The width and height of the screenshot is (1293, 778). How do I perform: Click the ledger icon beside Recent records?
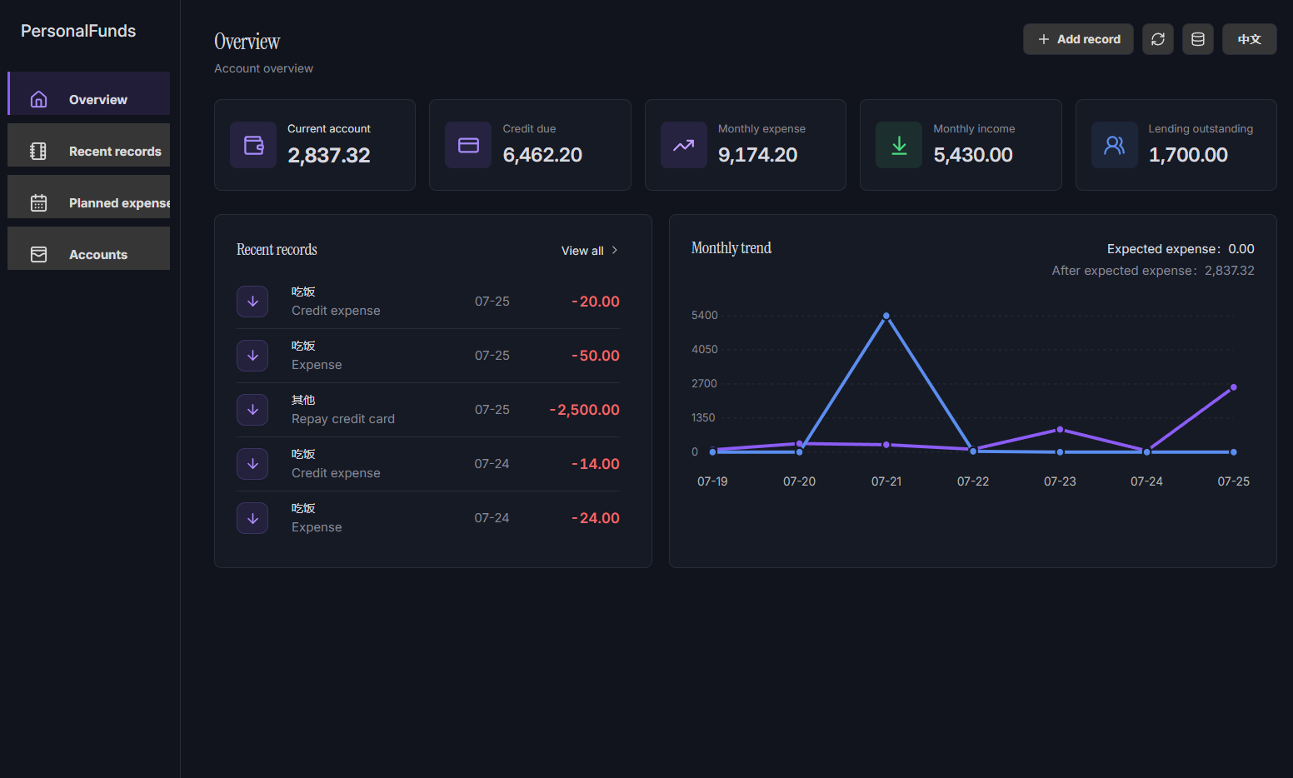tap(38, 151)
